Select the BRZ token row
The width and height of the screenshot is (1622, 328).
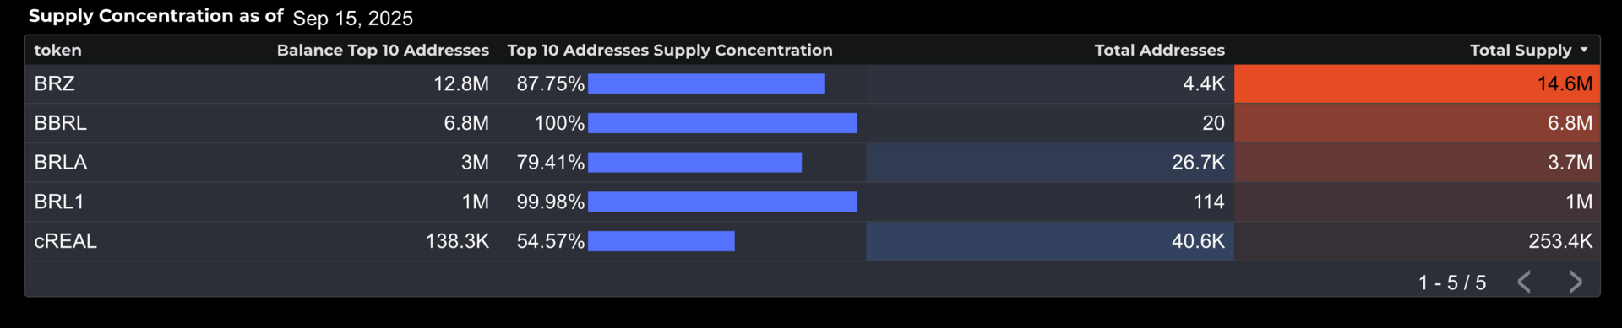(x=812, y=83)
